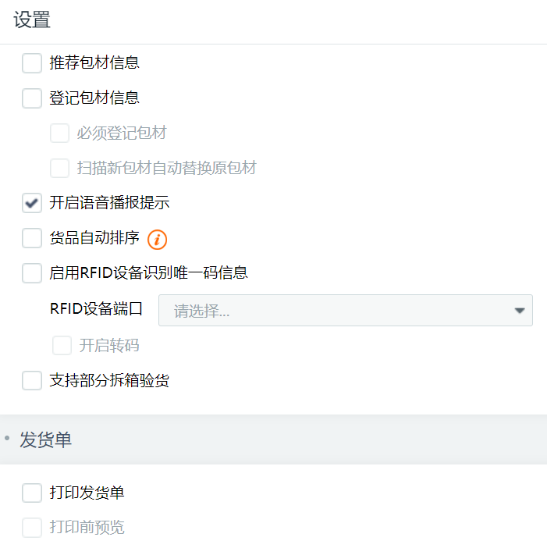Collapse the 发货单 section header

[273, 439]
